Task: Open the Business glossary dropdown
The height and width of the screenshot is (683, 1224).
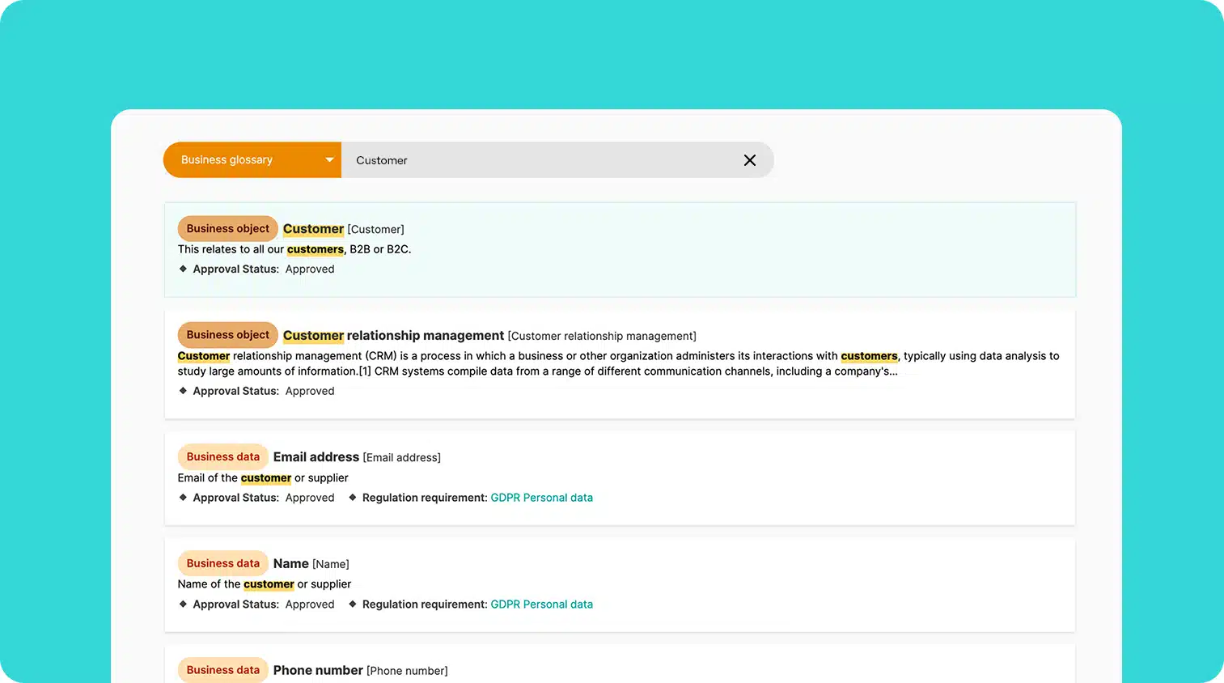Action: point(252,160)
